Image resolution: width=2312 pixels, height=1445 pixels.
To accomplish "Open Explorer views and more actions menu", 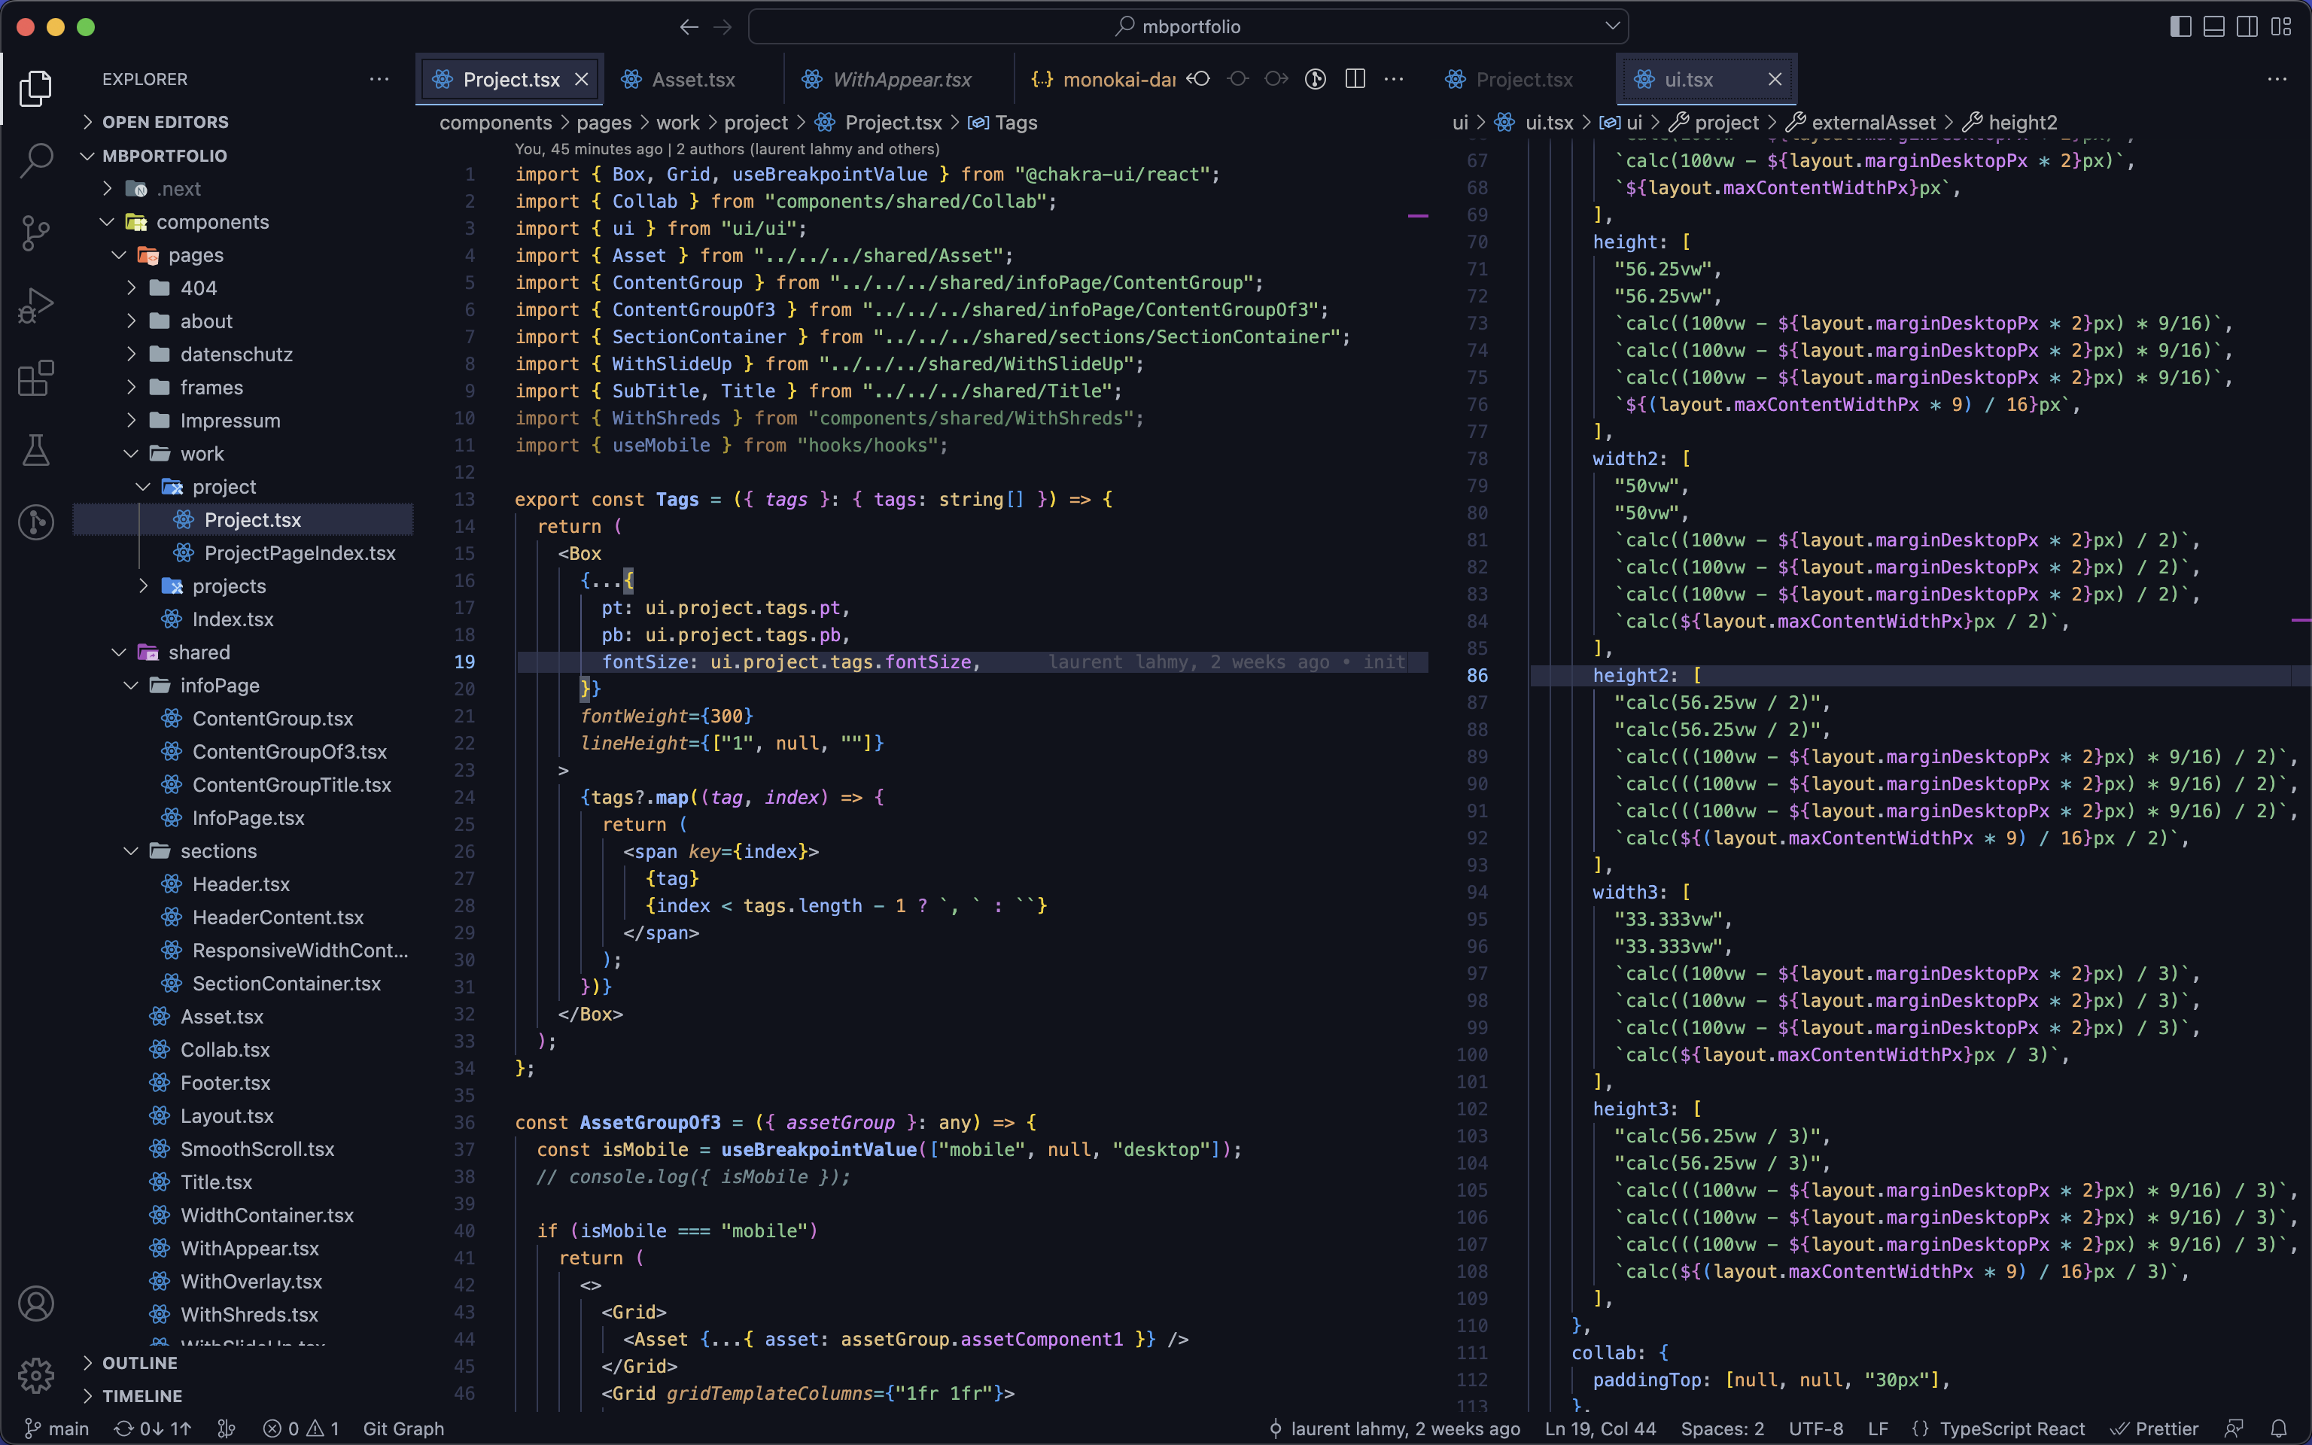I will [379, 79].
